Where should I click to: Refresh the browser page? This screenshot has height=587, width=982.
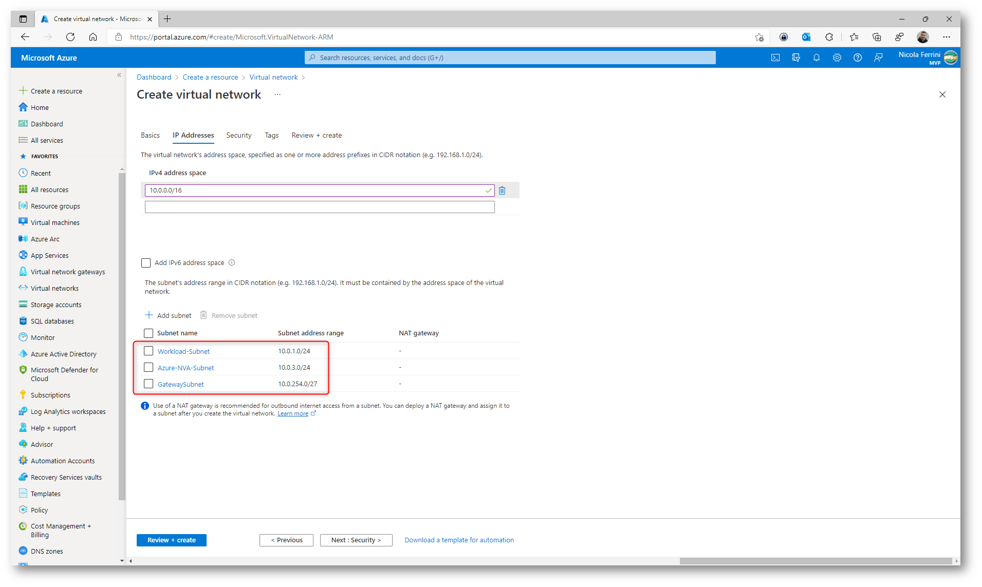(70, 37)
